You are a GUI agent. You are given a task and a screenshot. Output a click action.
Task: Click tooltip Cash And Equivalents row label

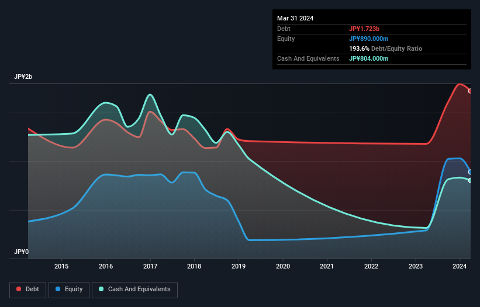pos(308,58)
